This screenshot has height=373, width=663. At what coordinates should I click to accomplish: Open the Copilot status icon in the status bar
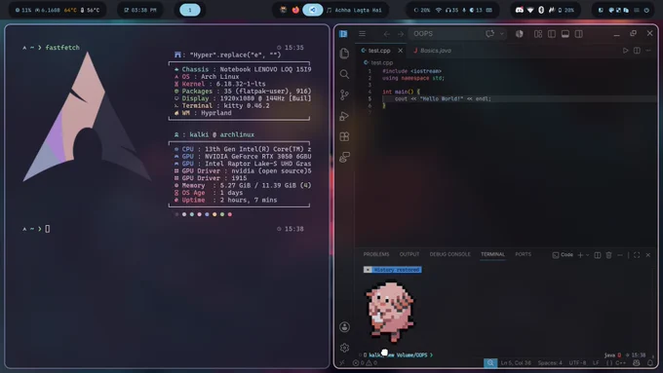point(637,363)
